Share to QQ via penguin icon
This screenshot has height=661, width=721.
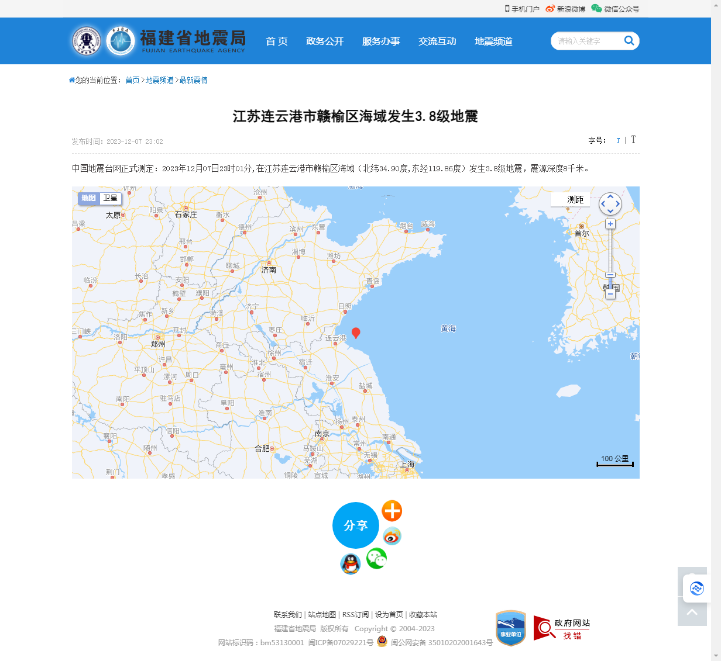click(x=350, y=564)
